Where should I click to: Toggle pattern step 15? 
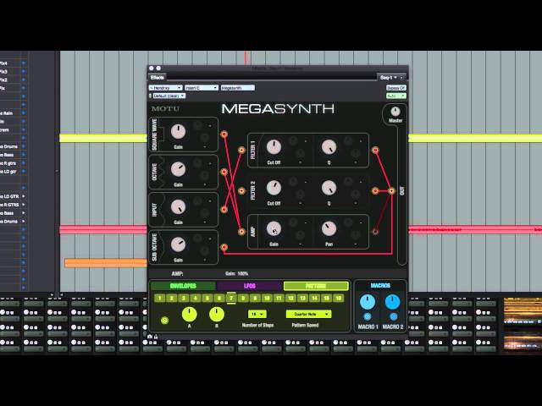point(327,298)
